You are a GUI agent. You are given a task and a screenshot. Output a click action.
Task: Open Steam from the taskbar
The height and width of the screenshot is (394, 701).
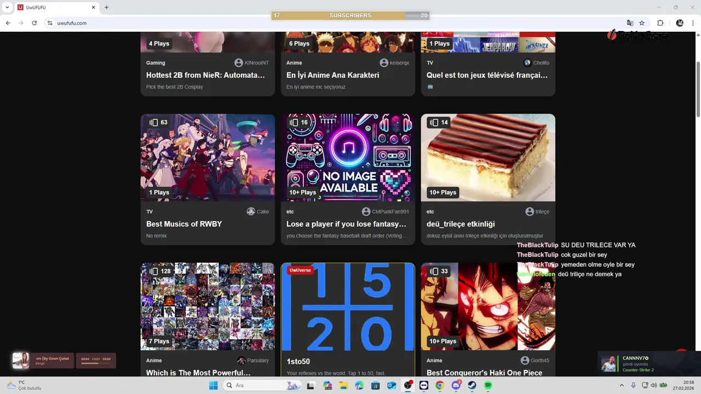pos(472,385)
